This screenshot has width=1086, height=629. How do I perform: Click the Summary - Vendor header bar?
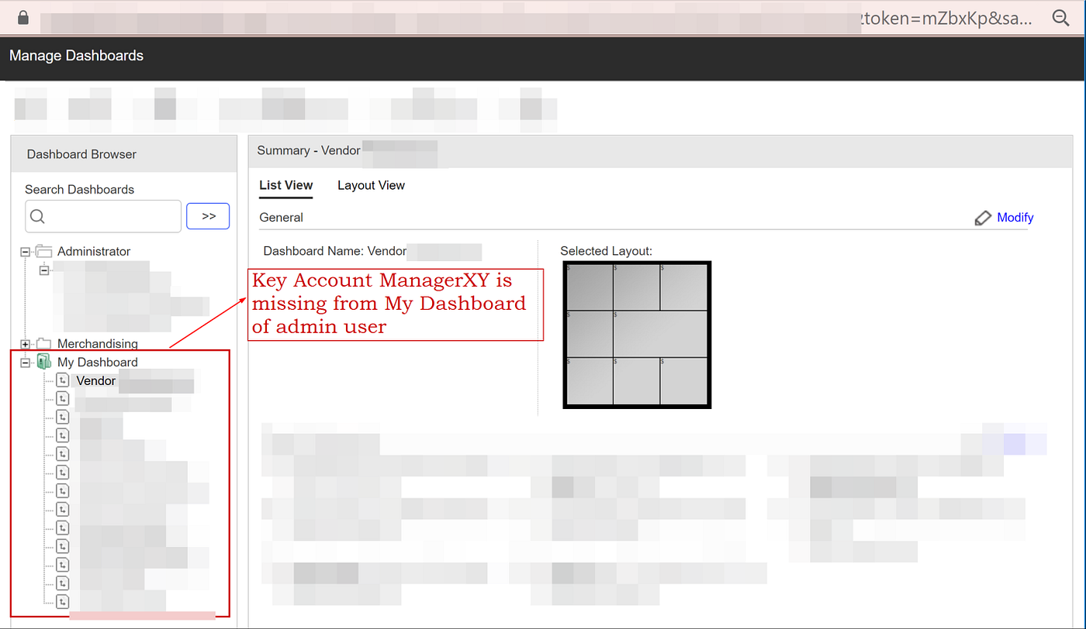coord(308,150)
